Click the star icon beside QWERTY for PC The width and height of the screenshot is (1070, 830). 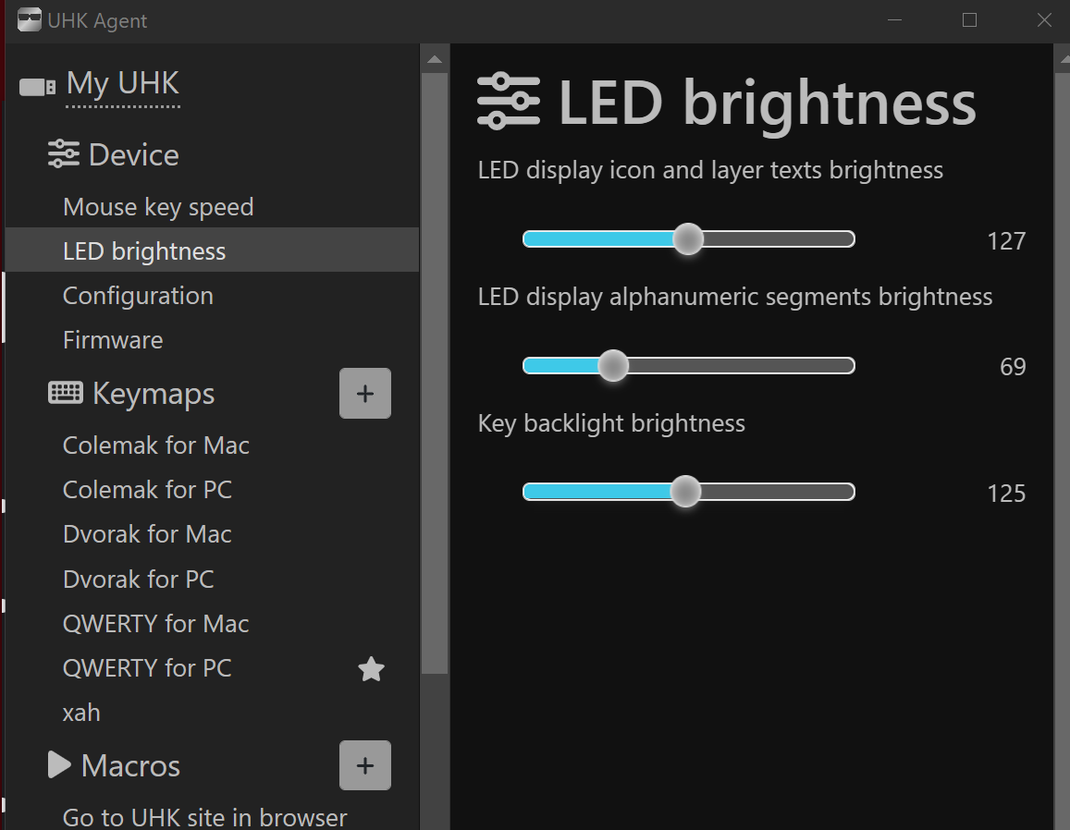coord(371,669)
